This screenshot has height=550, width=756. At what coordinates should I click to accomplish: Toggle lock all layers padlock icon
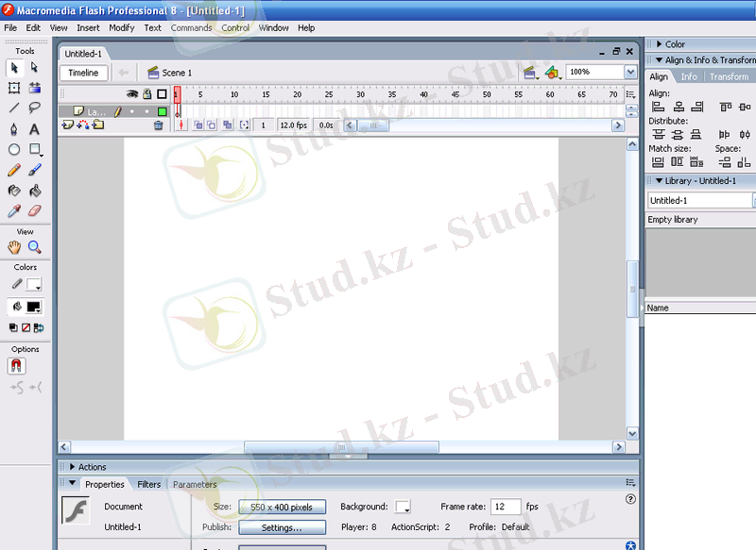[x=147, y=93]
